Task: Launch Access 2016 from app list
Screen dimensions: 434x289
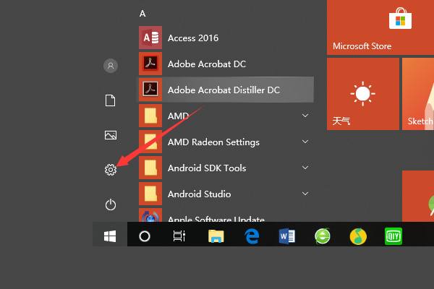Action: point(192,38)
